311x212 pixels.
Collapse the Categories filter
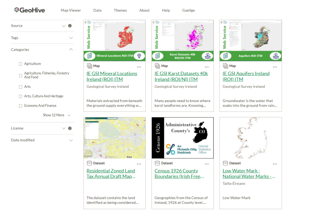tap(71, 50)
